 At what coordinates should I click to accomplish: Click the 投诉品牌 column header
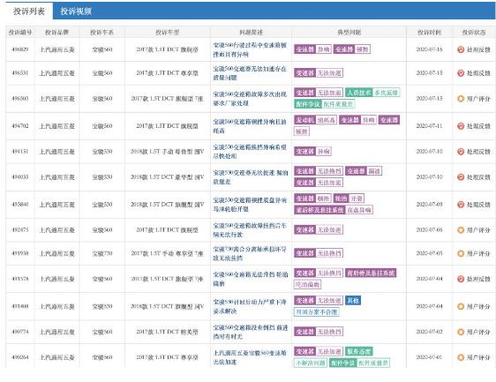57,33
